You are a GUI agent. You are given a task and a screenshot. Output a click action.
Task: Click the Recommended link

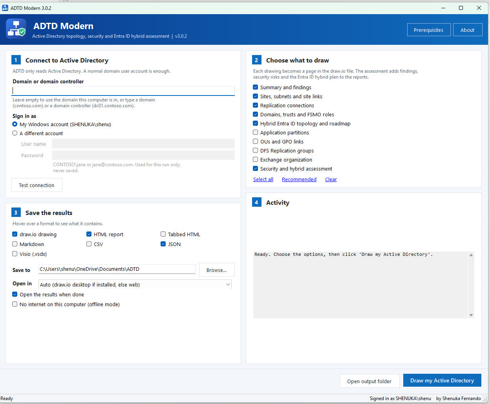299,180
